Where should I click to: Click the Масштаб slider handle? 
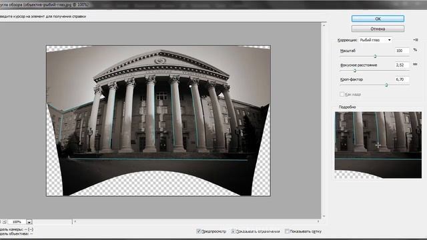(x=375, y=56)
